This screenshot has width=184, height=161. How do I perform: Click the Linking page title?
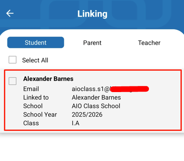[x=92, y=14]
